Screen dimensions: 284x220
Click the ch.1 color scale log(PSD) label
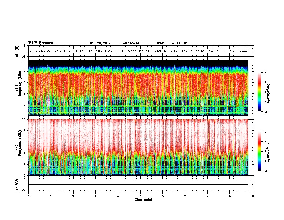coord(268,93)
